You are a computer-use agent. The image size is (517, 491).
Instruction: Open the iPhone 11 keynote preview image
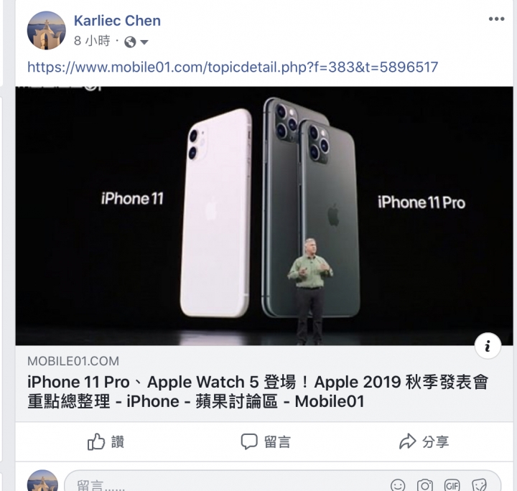point(264,216)
